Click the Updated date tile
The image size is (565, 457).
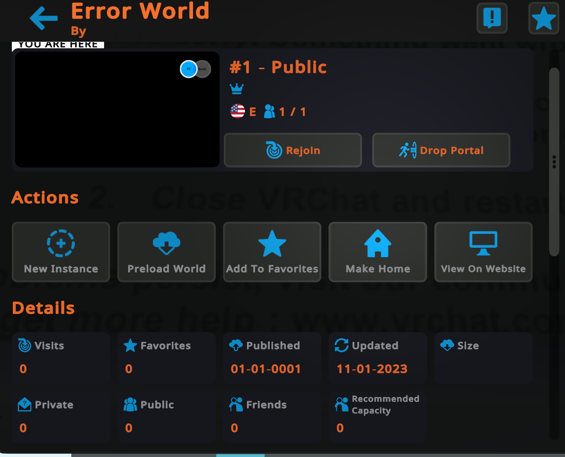tap(378, 358)
